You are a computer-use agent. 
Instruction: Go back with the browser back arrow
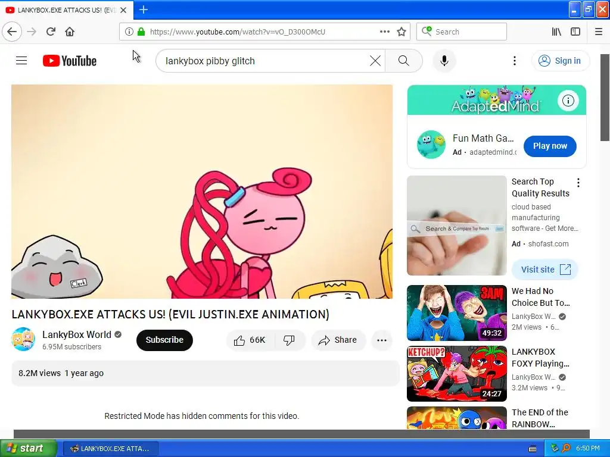tap(12, 32)
